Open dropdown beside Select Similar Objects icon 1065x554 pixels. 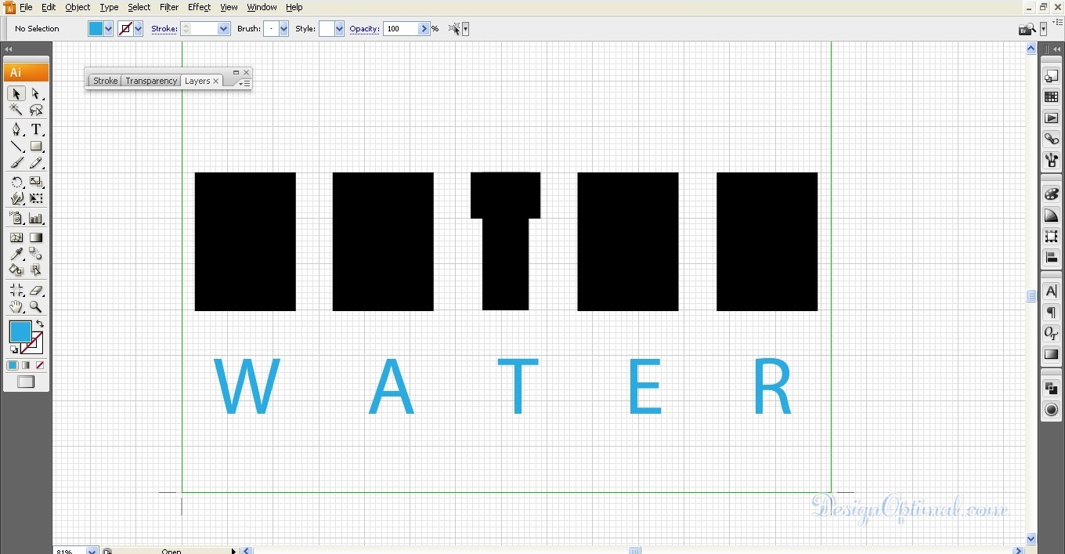(x=466, y=29)
